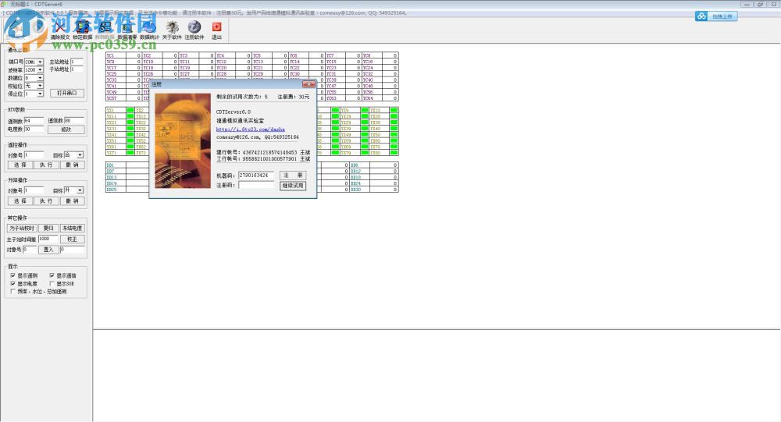Click the cloud upload button at top right
This screenshot has width=781, height=422.
(716, 16)
